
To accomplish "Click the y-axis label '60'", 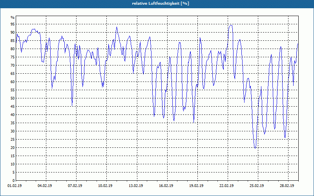I will point(13,82).
